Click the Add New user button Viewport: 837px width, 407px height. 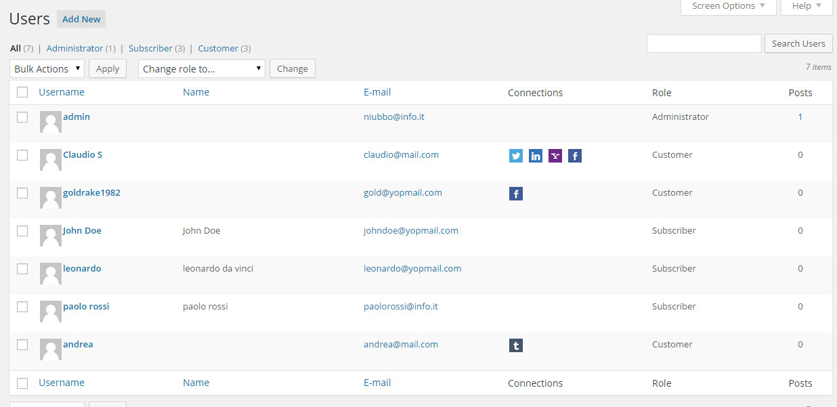[81, 20]
